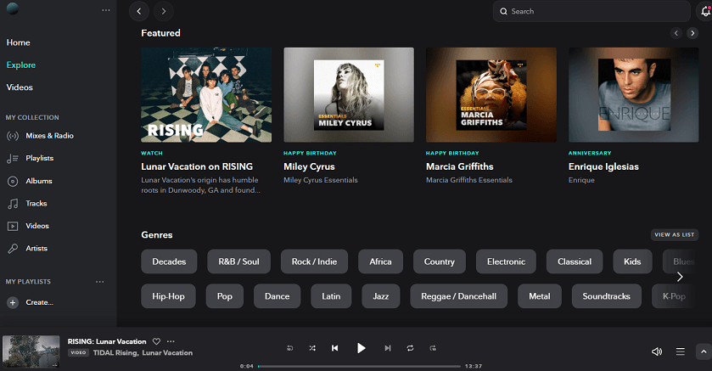Viewport: 712px width, 371px height.
Task: Open My Playlists three-dot options
Action: [100, 282]
